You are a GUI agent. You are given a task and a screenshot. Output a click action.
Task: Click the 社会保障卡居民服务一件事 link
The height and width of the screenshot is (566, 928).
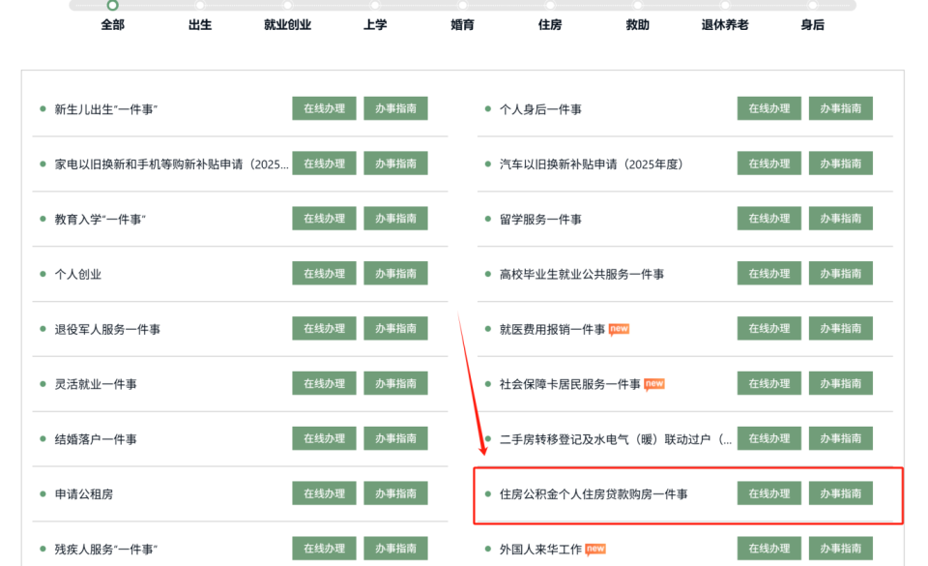coord(569,384)
